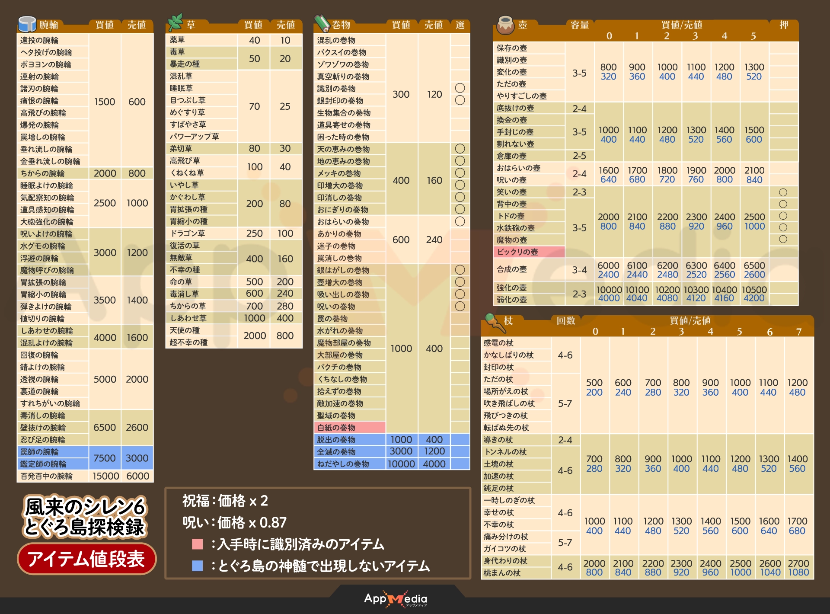This screenshot has height=614, width=830.
Task: Click the pink legend color square
Action: coord(198,544)
